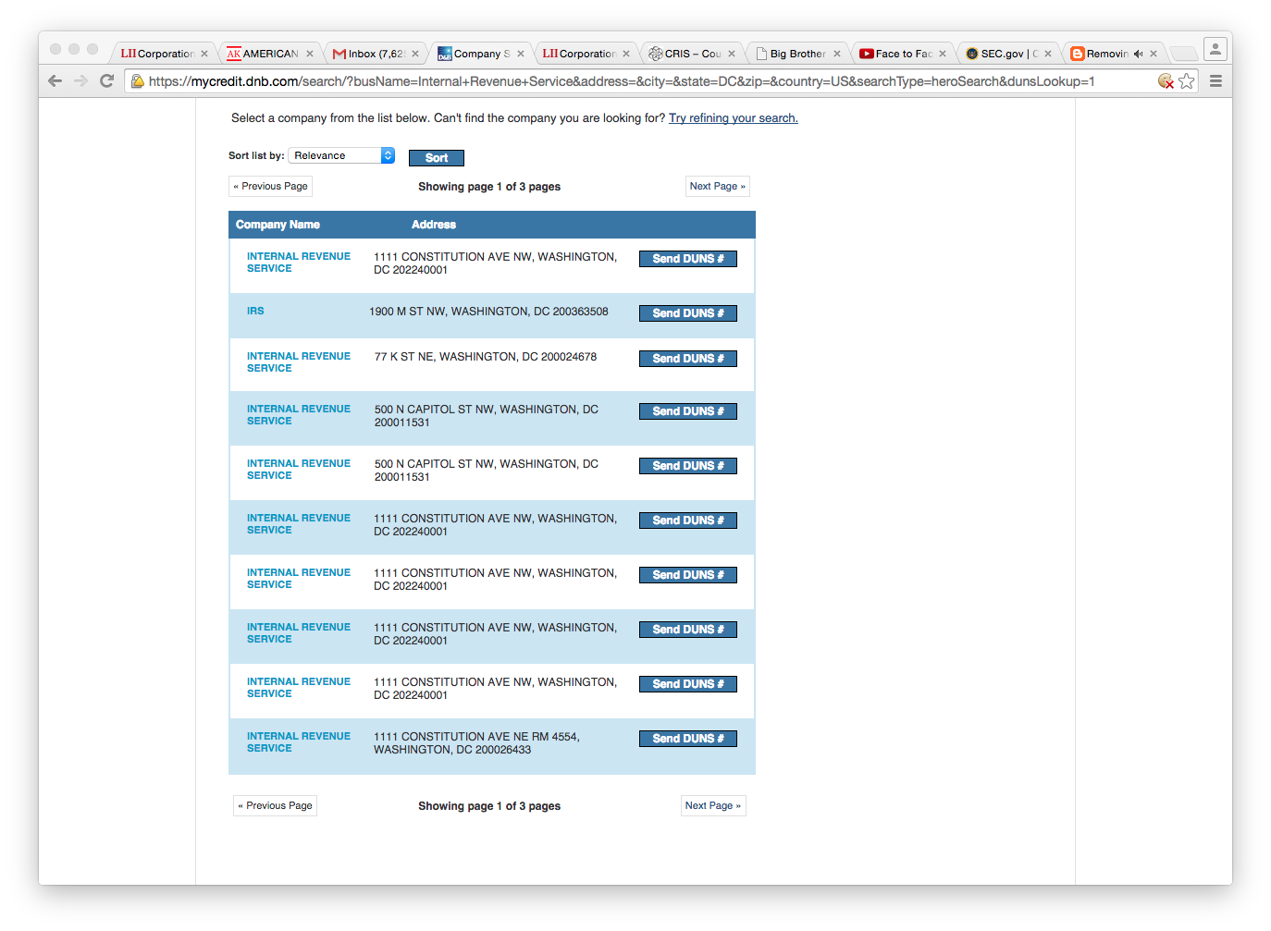Open the Chrome hamburger menu
This screenshot has width=1271, height=931.
1215,81
